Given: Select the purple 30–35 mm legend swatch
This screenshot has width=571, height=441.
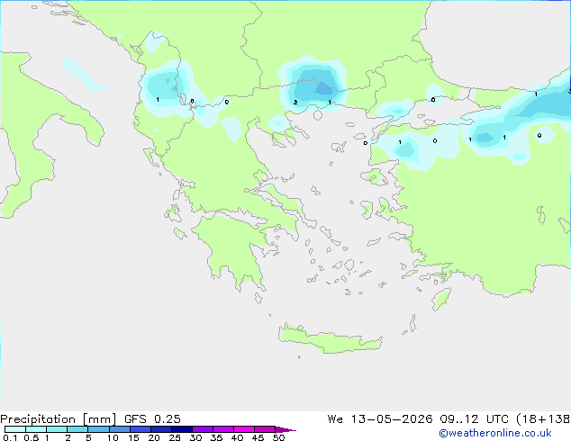Looking at the screenshot, I should point(203,429).
